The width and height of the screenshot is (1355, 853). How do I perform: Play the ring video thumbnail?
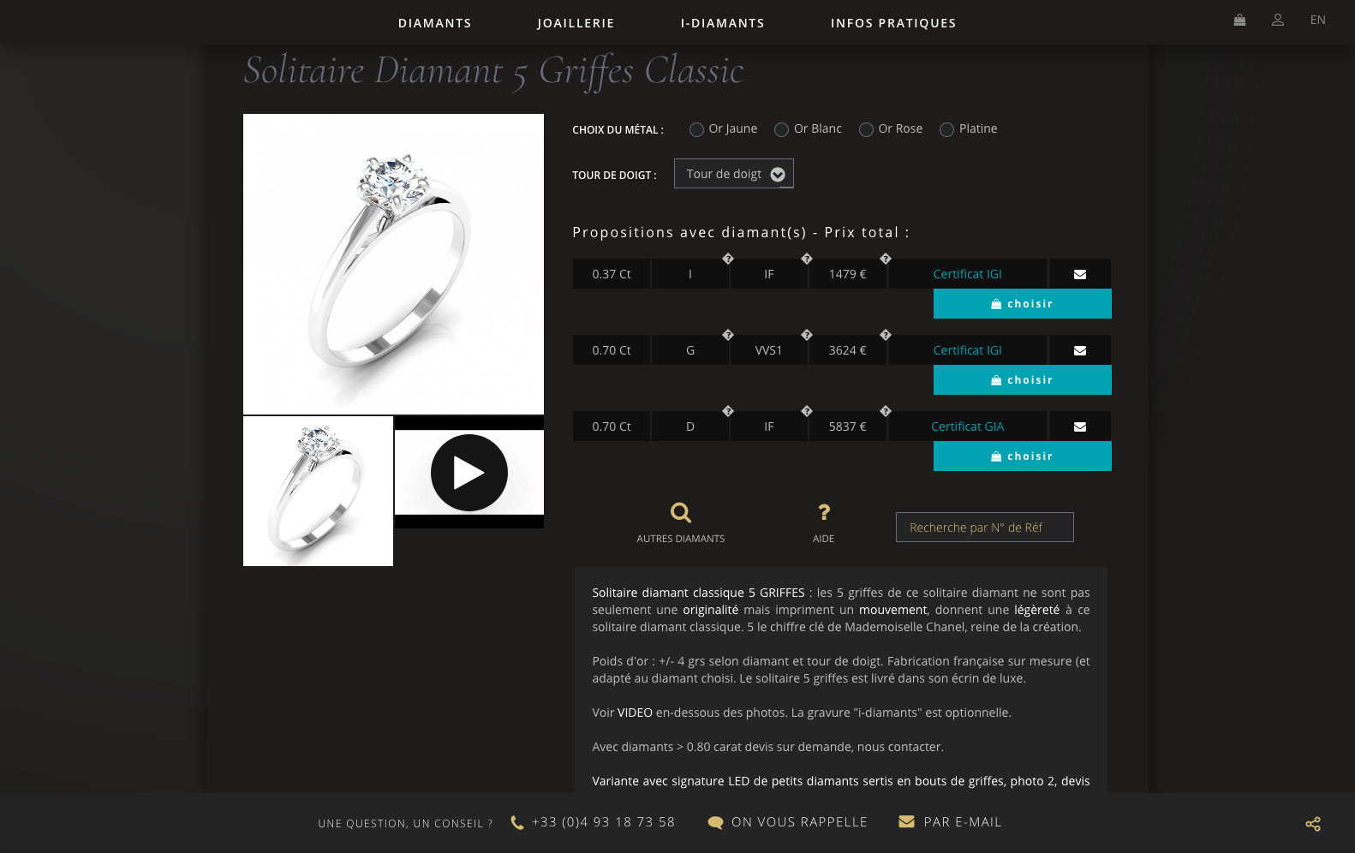coord(469,473)
